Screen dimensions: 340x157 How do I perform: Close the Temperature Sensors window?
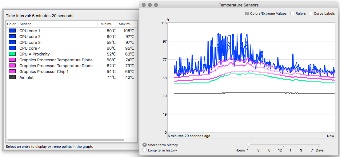pyautogui.click(x=144, y=5)
